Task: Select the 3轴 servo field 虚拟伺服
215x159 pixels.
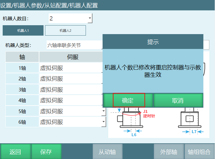Action: (x=71, y=90)
